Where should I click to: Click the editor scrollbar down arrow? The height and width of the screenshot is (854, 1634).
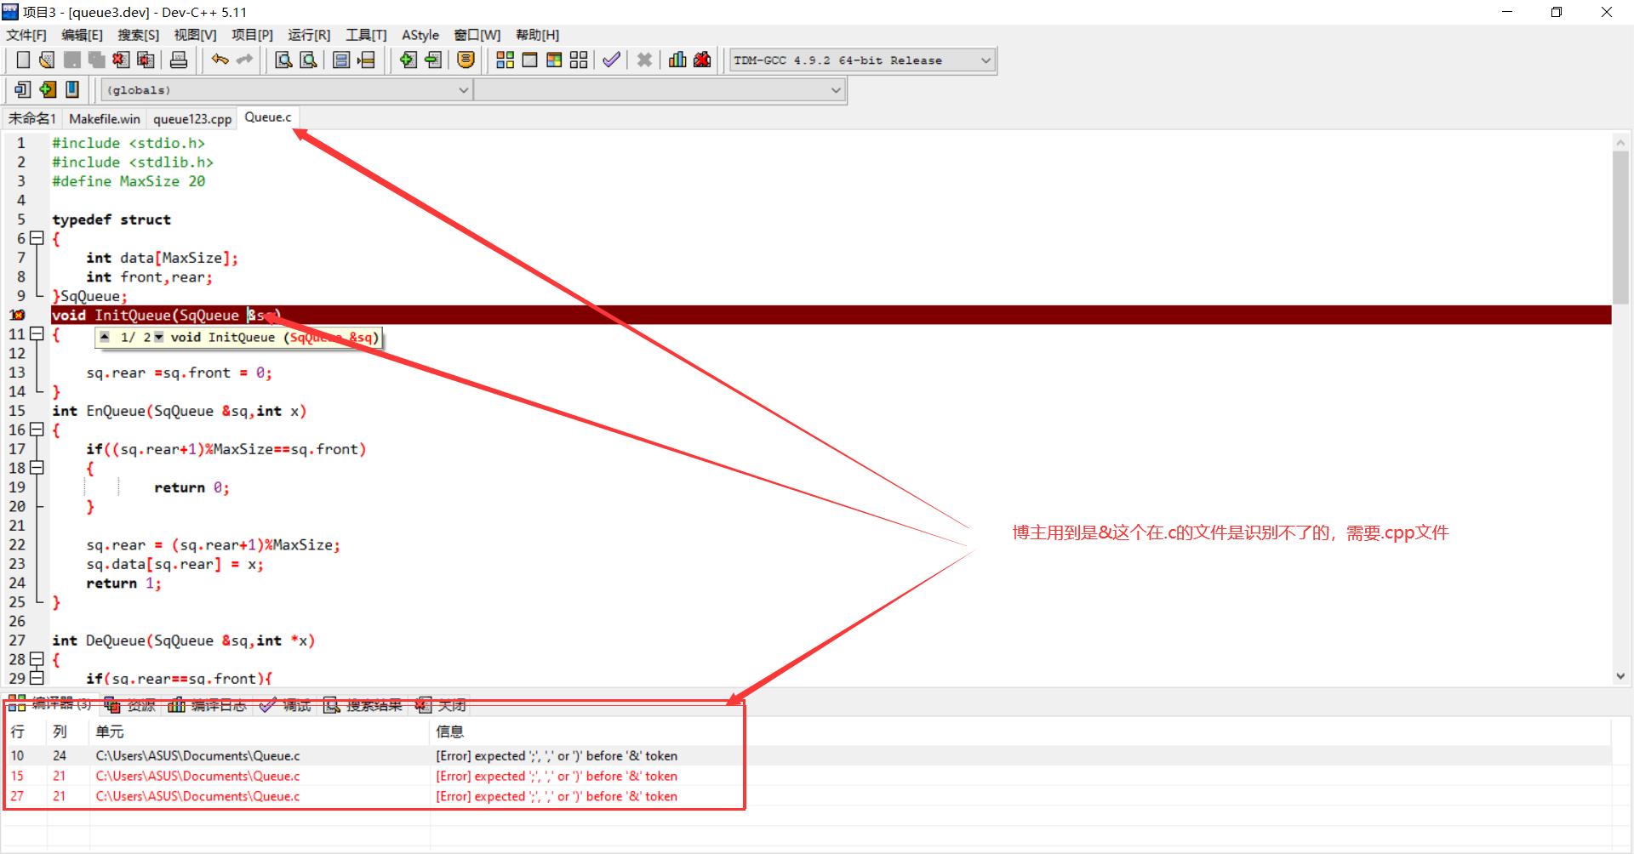(1620, 676)
